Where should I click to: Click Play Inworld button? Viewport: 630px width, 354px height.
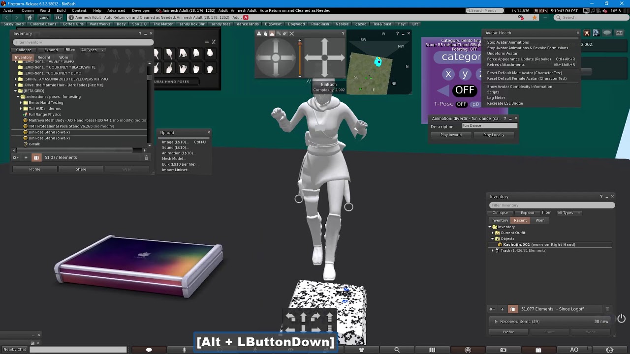[x=451, y=135]
